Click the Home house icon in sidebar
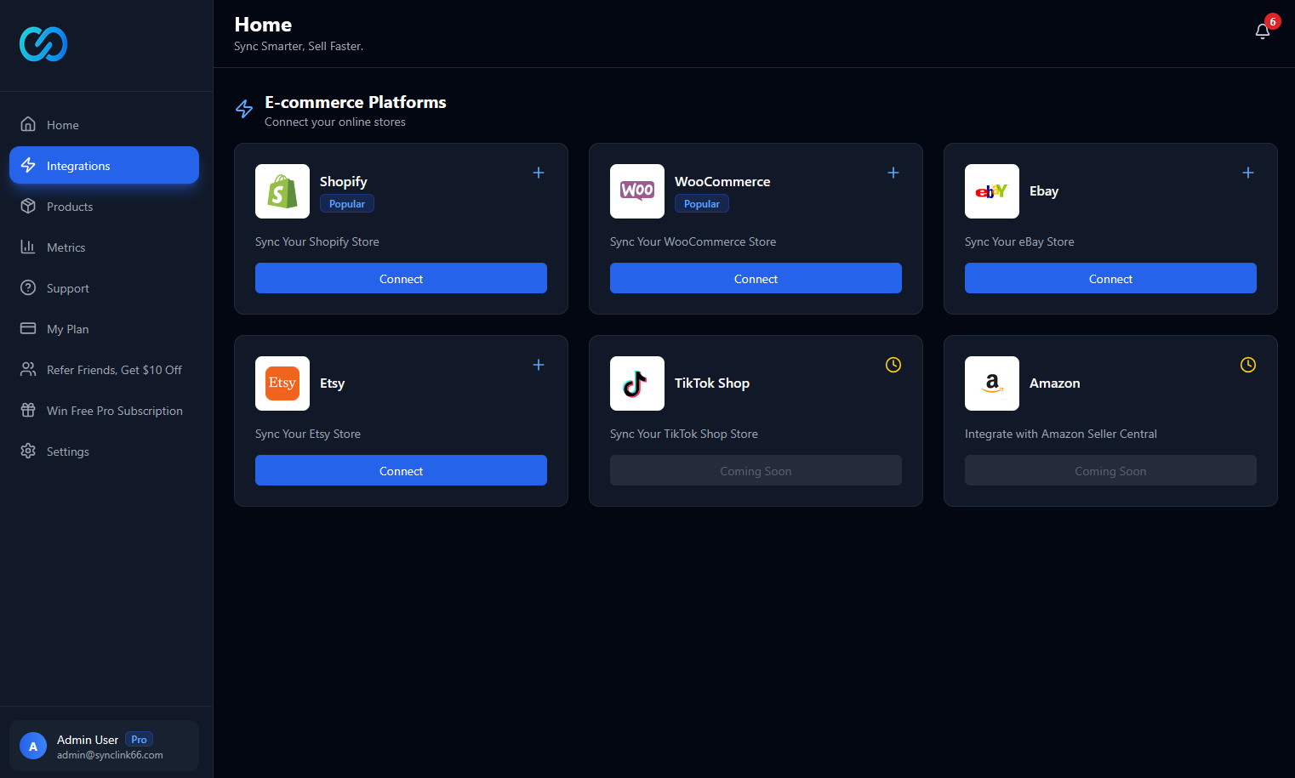The height and width of the screenshot is (778, 1295). [28, 124]
